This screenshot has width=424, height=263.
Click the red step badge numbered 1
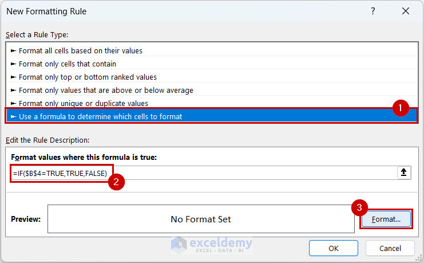401,107
